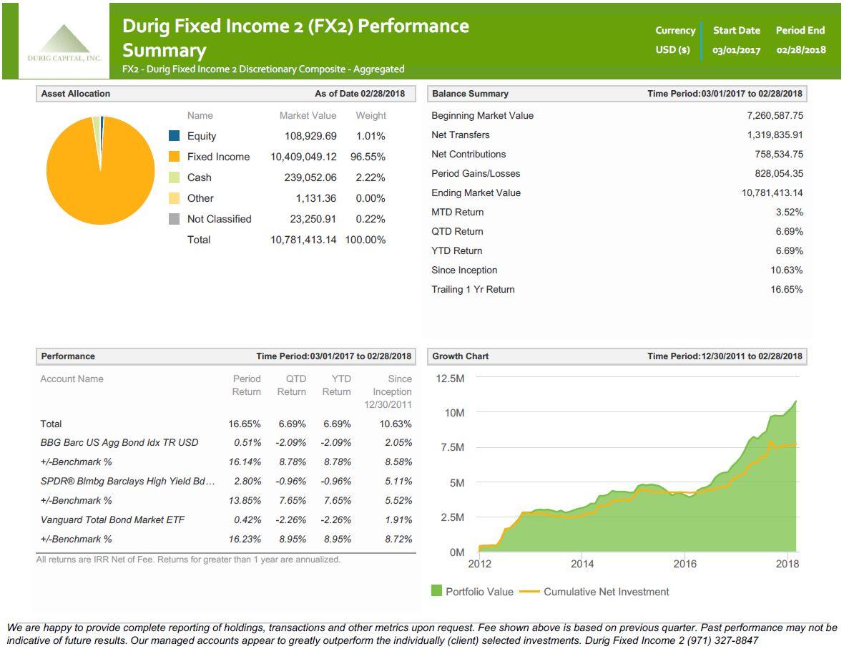This screenshot has height=649, width=844.
Task: Click the benchmark difference 13.85%
Action: coord(245,500)
